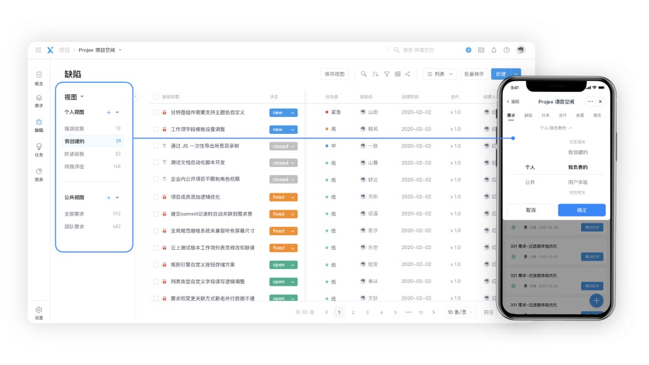Collapse the view panel with arrow handle
The height and width of the screenshot is (365, 649).
tap(135, 97)
